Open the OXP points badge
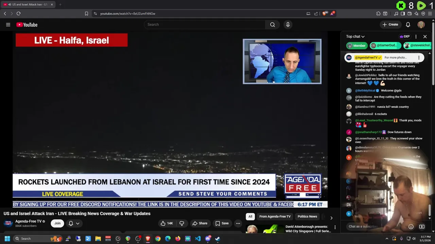 point(404,37)
